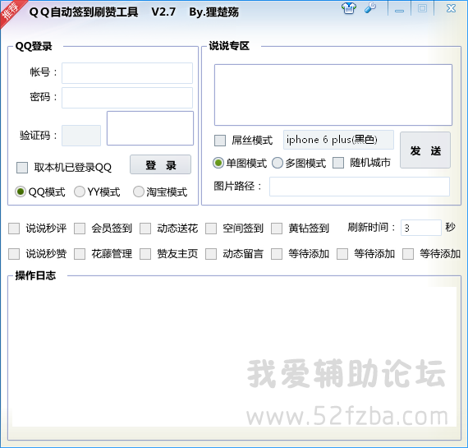Click the 刷新时间 seconds field
The image size is (468, 448).
click(421, 228)
